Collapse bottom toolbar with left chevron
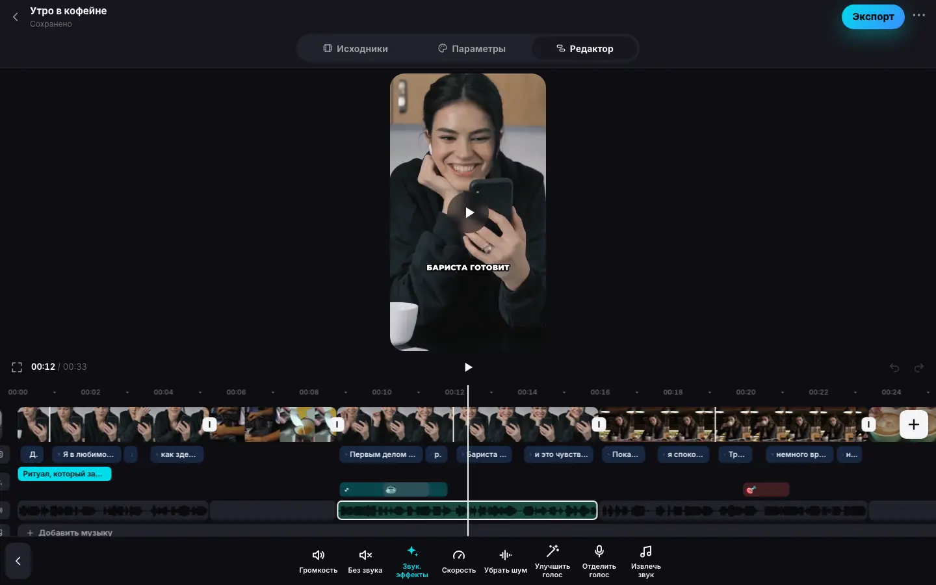This screenshot has width=936, height=585. click(x=18, y=561)
